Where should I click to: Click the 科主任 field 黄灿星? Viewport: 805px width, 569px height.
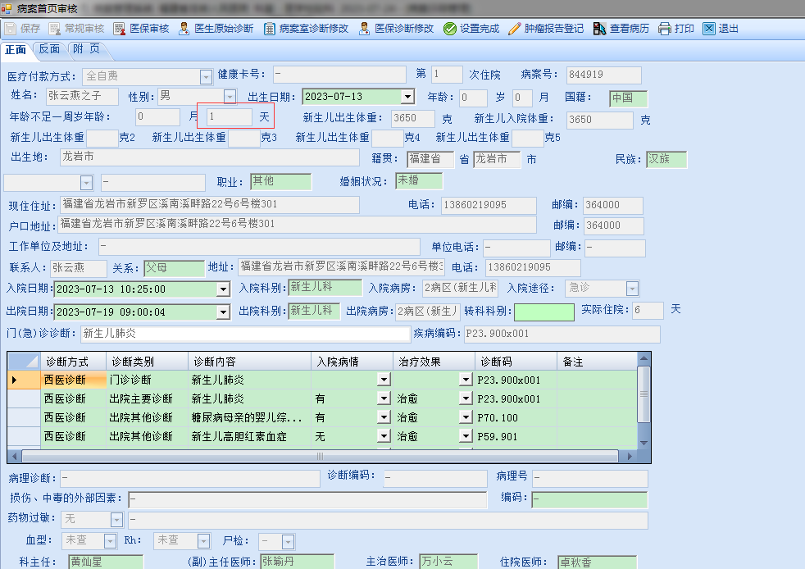[106, 562]
